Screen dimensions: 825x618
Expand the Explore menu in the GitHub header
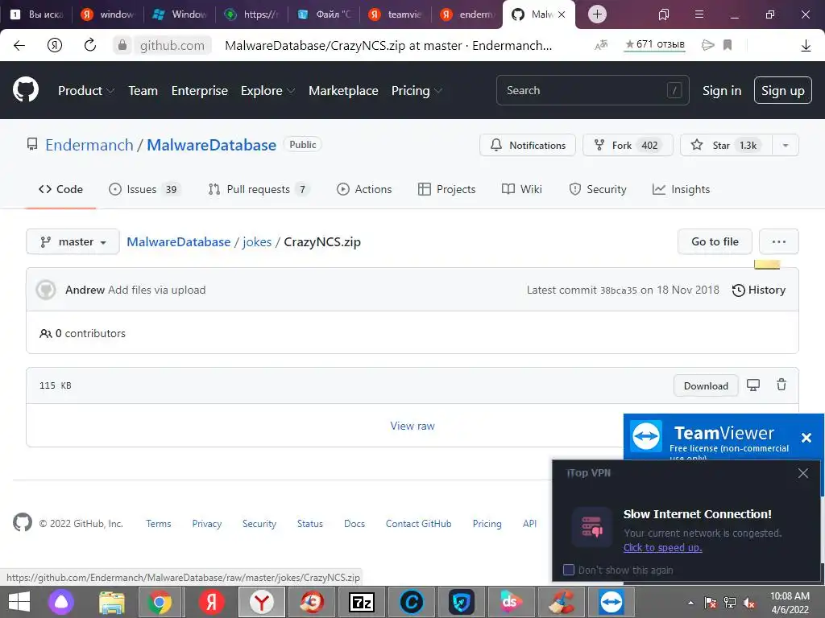267,90
